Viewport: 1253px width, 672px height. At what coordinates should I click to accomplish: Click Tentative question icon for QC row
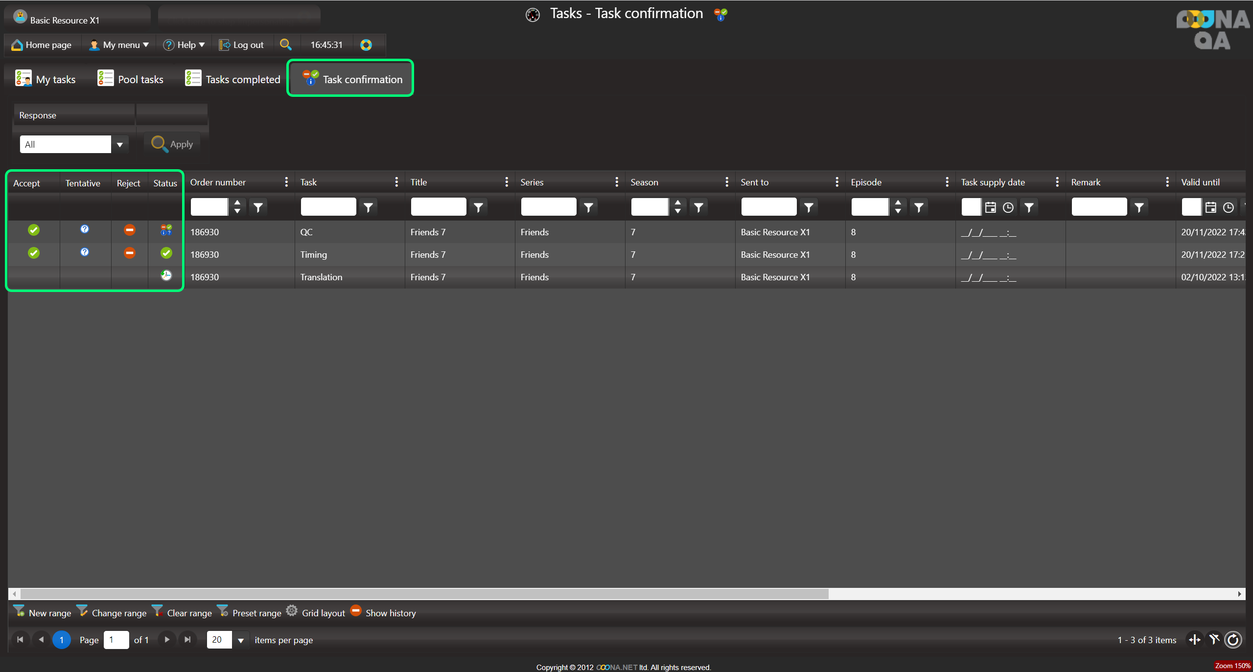[x=85, y=229]
